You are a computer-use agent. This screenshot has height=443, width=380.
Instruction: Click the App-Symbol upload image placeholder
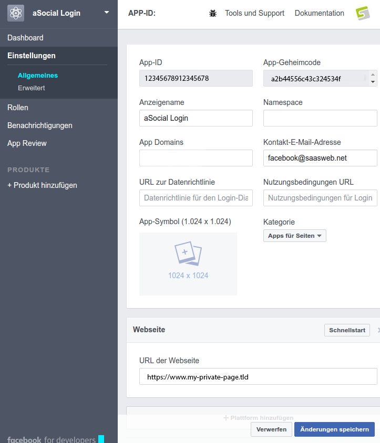(188, 264)
